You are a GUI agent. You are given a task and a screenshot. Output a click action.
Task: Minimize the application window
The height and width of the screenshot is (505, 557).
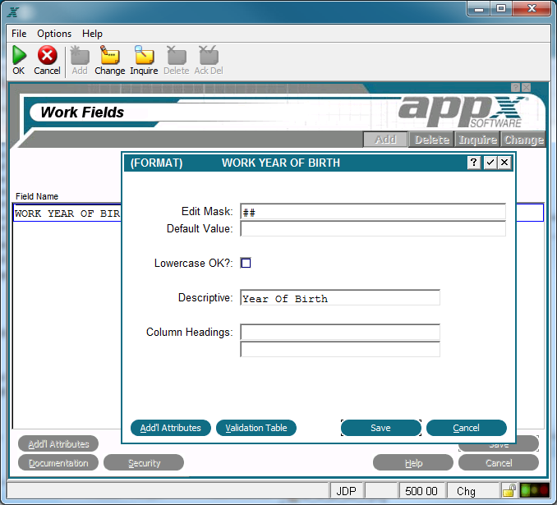(479, 8)
